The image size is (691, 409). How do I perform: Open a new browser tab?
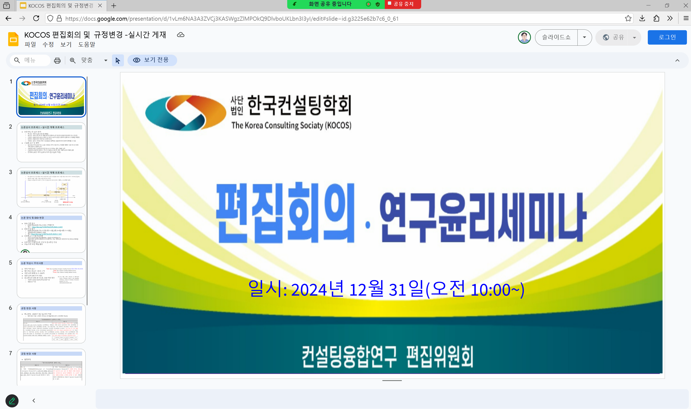[114, 5]
